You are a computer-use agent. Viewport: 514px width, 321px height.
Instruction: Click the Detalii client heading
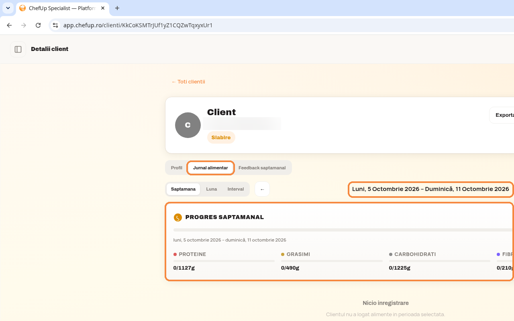50,49
